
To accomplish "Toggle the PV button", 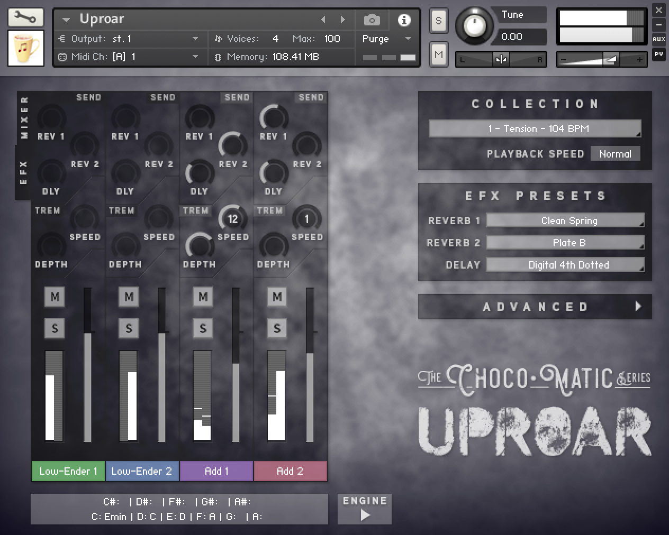I will (658, 54).
